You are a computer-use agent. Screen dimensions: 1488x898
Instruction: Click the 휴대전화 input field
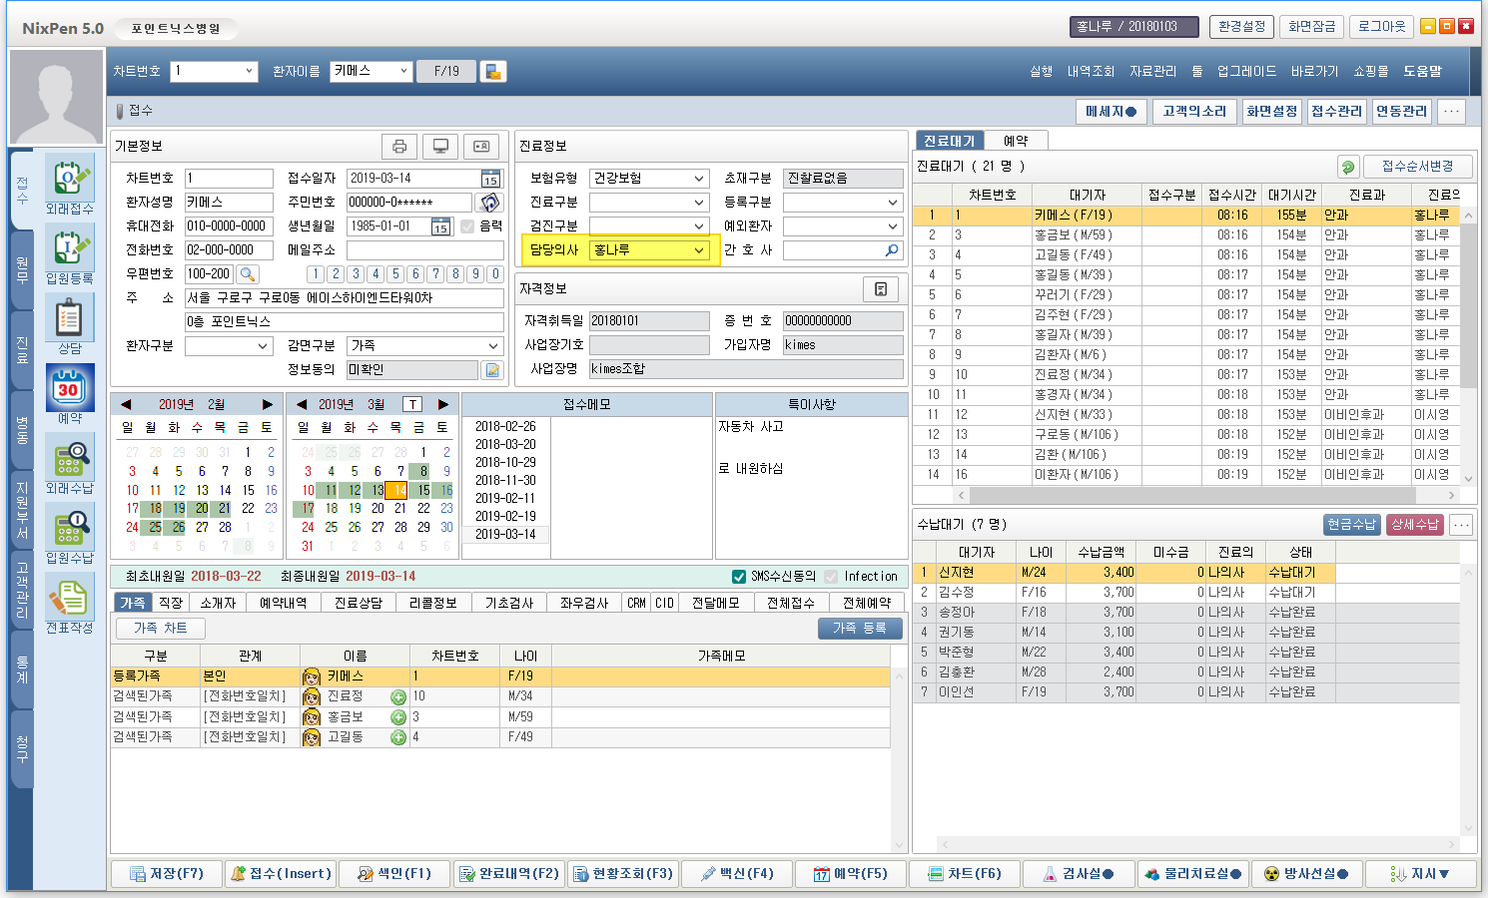[x=229, y=226]
